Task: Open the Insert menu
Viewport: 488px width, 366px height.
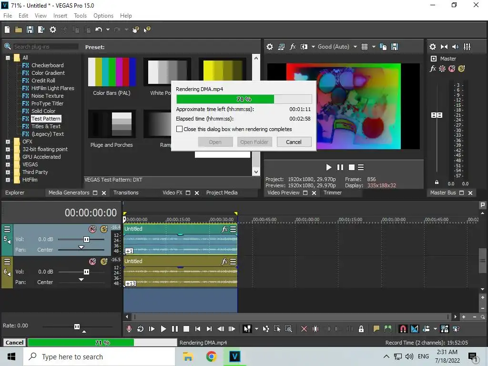Action: (60, 16)
